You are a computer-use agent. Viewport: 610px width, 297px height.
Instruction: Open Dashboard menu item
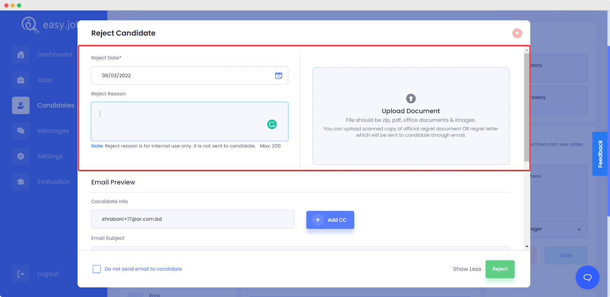point(55,55)
